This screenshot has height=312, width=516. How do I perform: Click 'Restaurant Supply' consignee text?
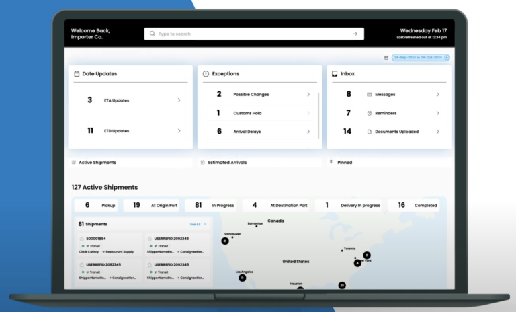[120, 251]
